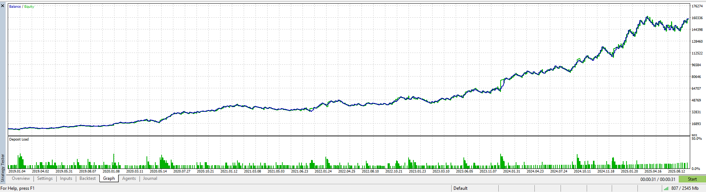Image resolution: width=706 pixels, height=192 pixels.
Task: Close the Strategy Tester panel with X
Action: coord(3,6)
